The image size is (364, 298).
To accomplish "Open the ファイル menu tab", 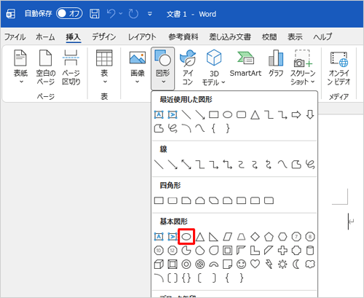I will 15,37.
